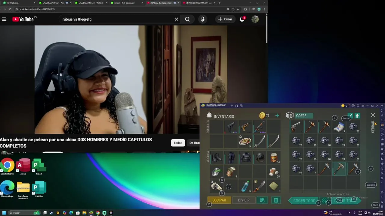The height and width of the screenshot is (216, 385).
Task: Select the pistol in the pockets row
Action: coord(231,127)
